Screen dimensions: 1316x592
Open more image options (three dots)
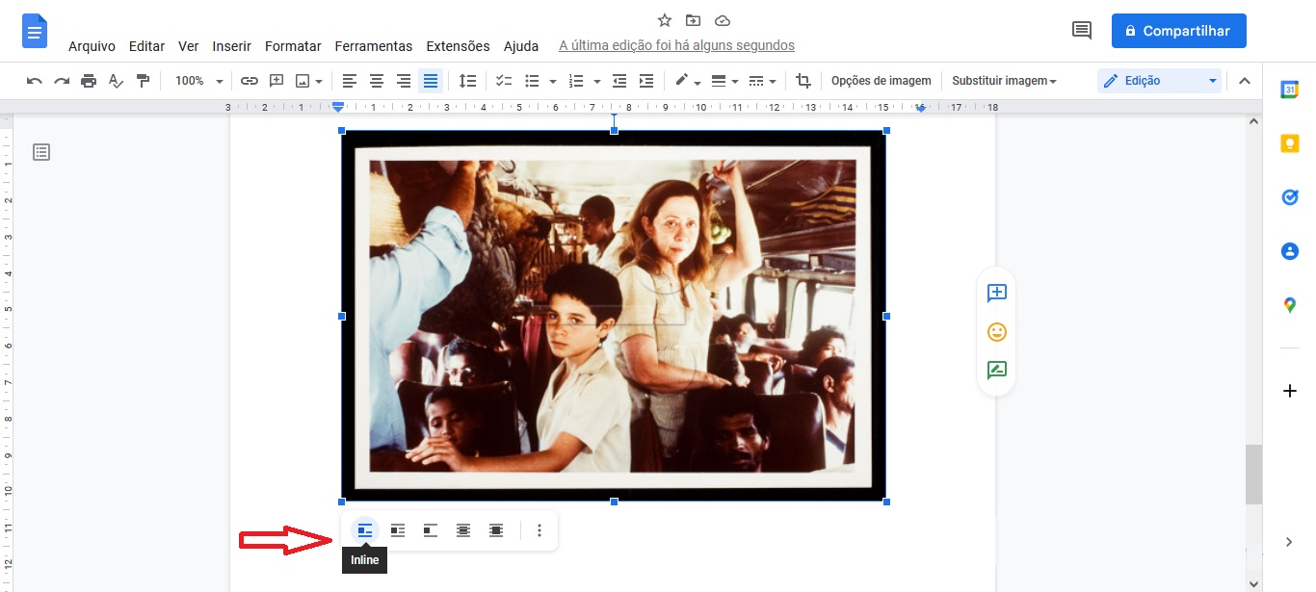pos(540,530)
